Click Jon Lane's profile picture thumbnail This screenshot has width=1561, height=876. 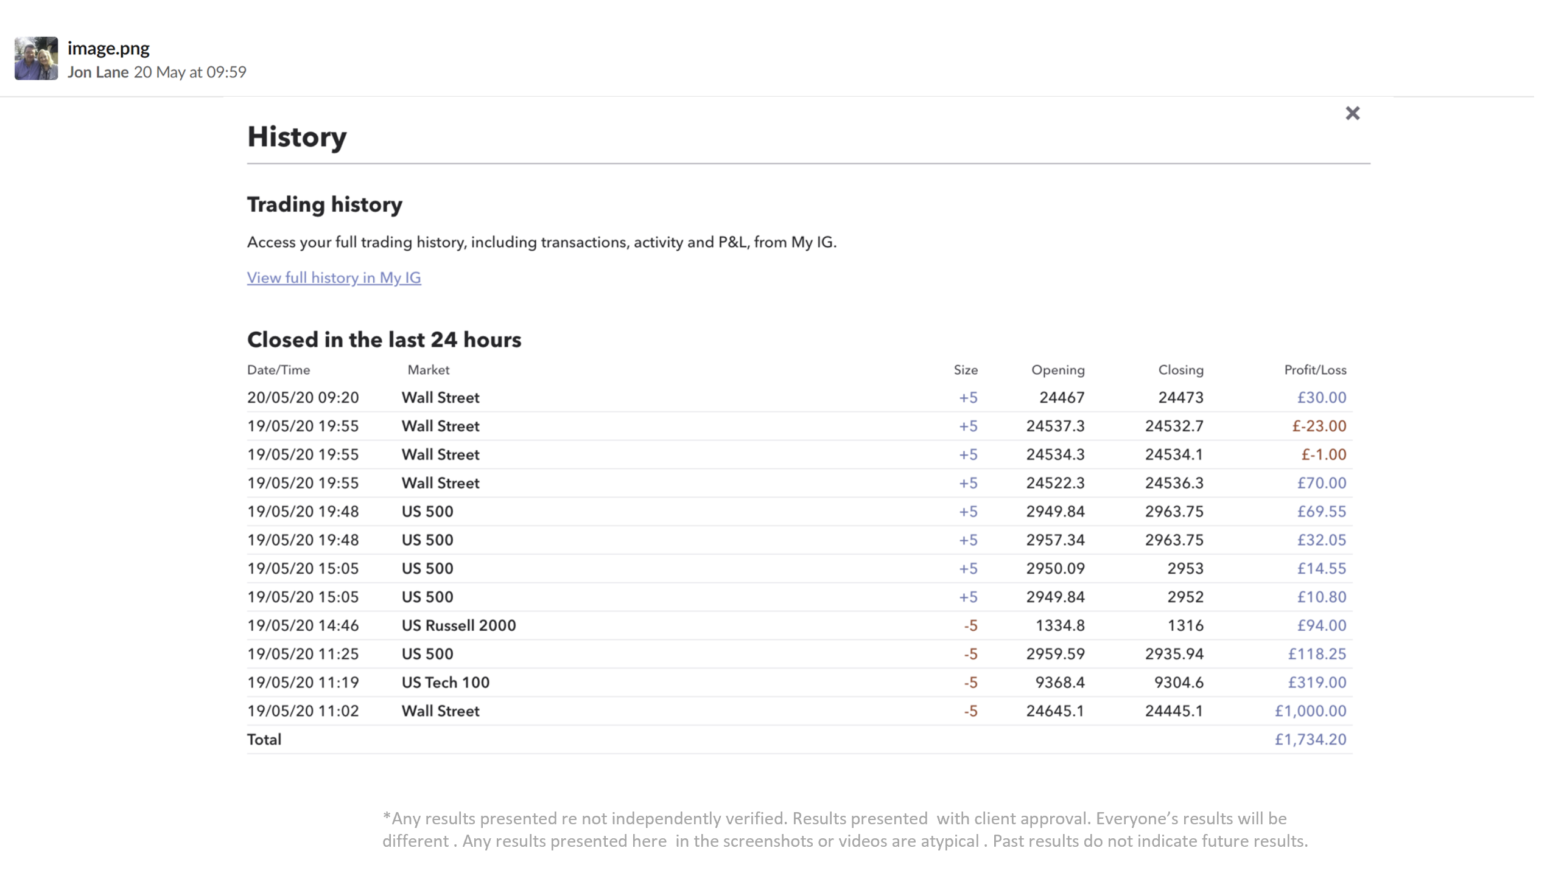pyautogui.click(x=37, y=58)
